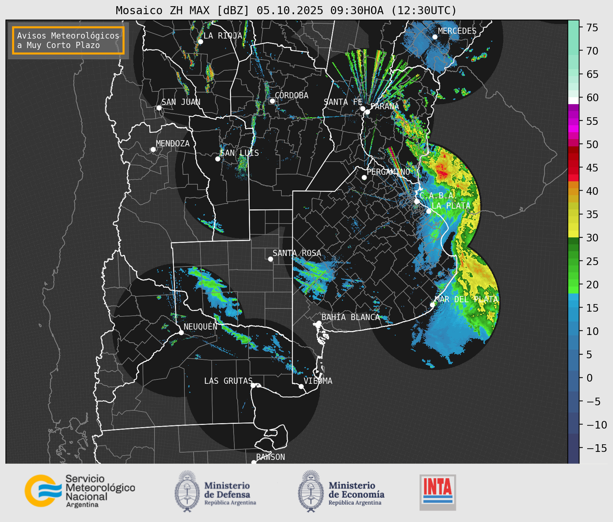The height and width of the screenshot is (522, 613).
Task: Click the 'Ministerio de Economía' wordmark text
Action: click(356, 490)
